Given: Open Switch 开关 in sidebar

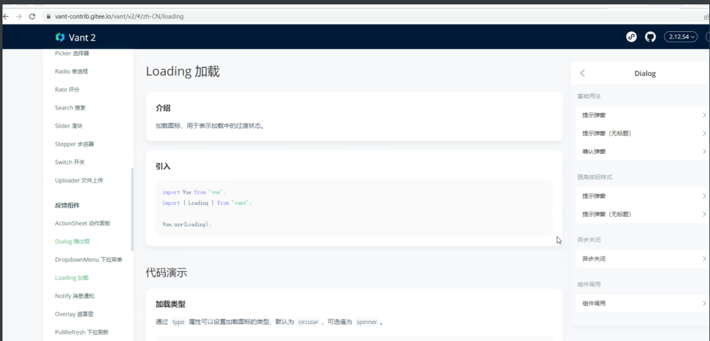Looking at the screenshot, I should [70, 162].
